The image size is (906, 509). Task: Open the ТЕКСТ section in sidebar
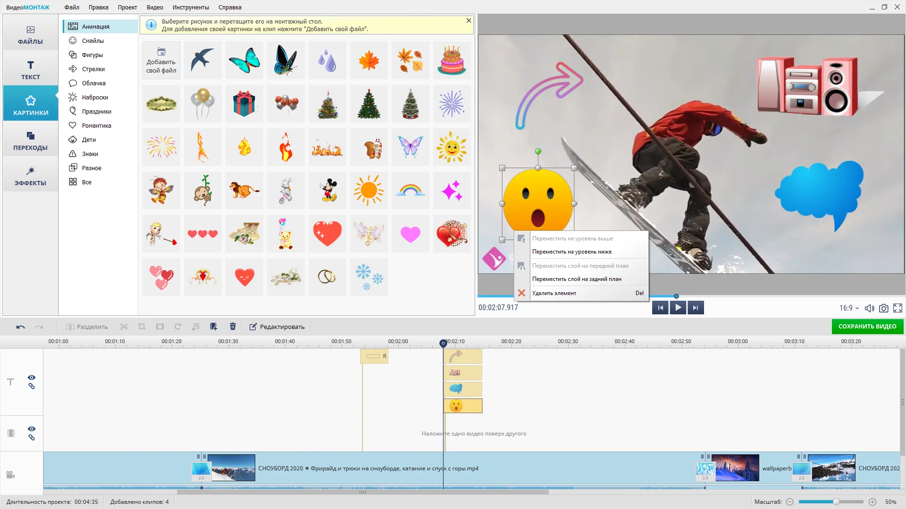[x=31, y=70]
